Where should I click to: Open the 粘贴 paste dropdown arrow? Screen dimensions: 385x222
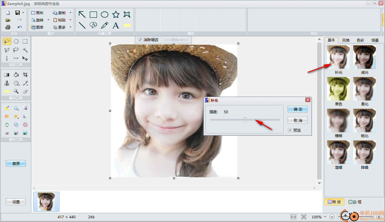click(70, 20)
